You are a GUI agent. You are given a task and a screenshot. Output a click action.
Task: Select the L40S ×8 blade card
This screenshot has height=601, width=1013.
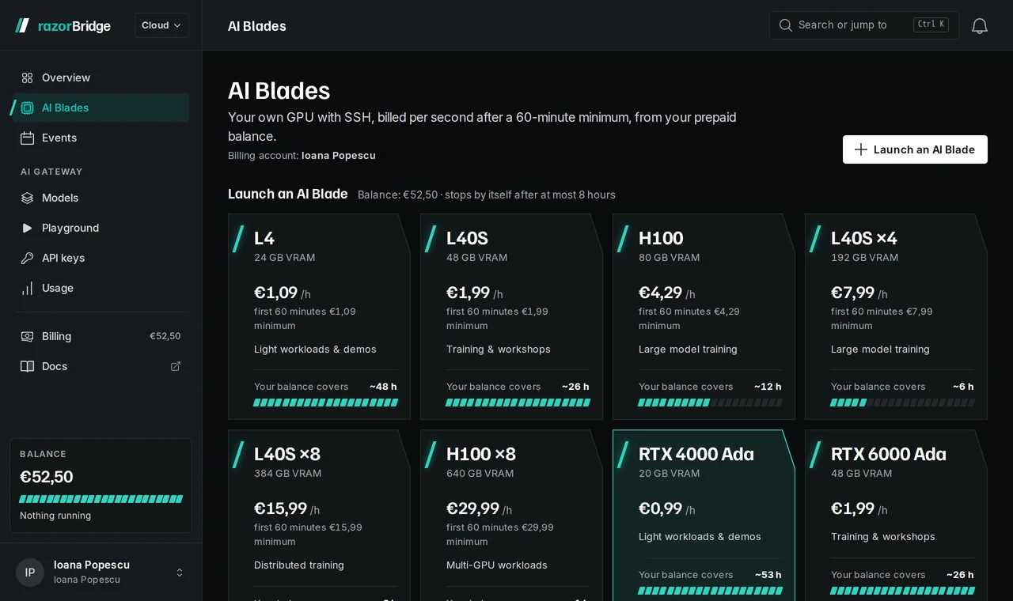tap(319, 515)
